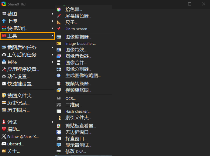The image size is (210, 156).
Task: Click the 显示器测试 monitor icon
Action: tap(59, 145)
